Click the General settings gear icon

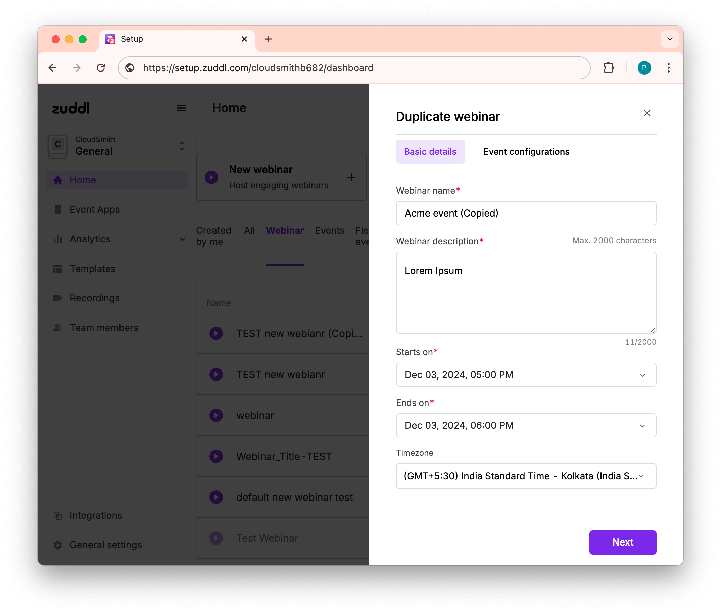pos(58,545)
